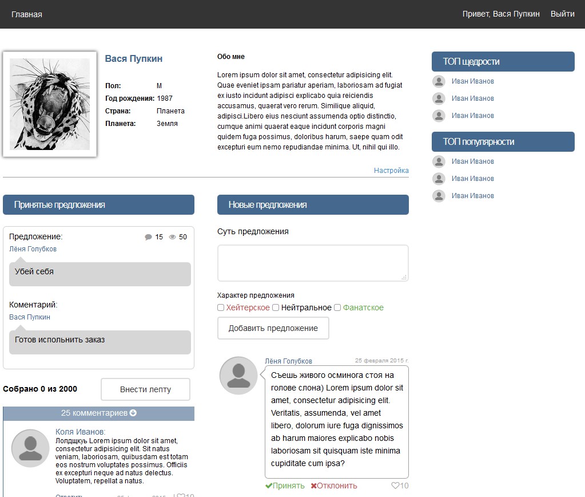Click inside the Суть предложения text area
The width and height of the screenshot is (585, 497).
pos(313,263)
